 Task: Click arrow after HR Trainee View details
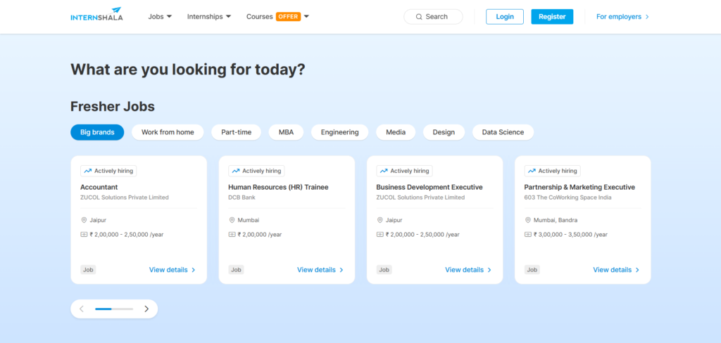(x=341, y=270)
